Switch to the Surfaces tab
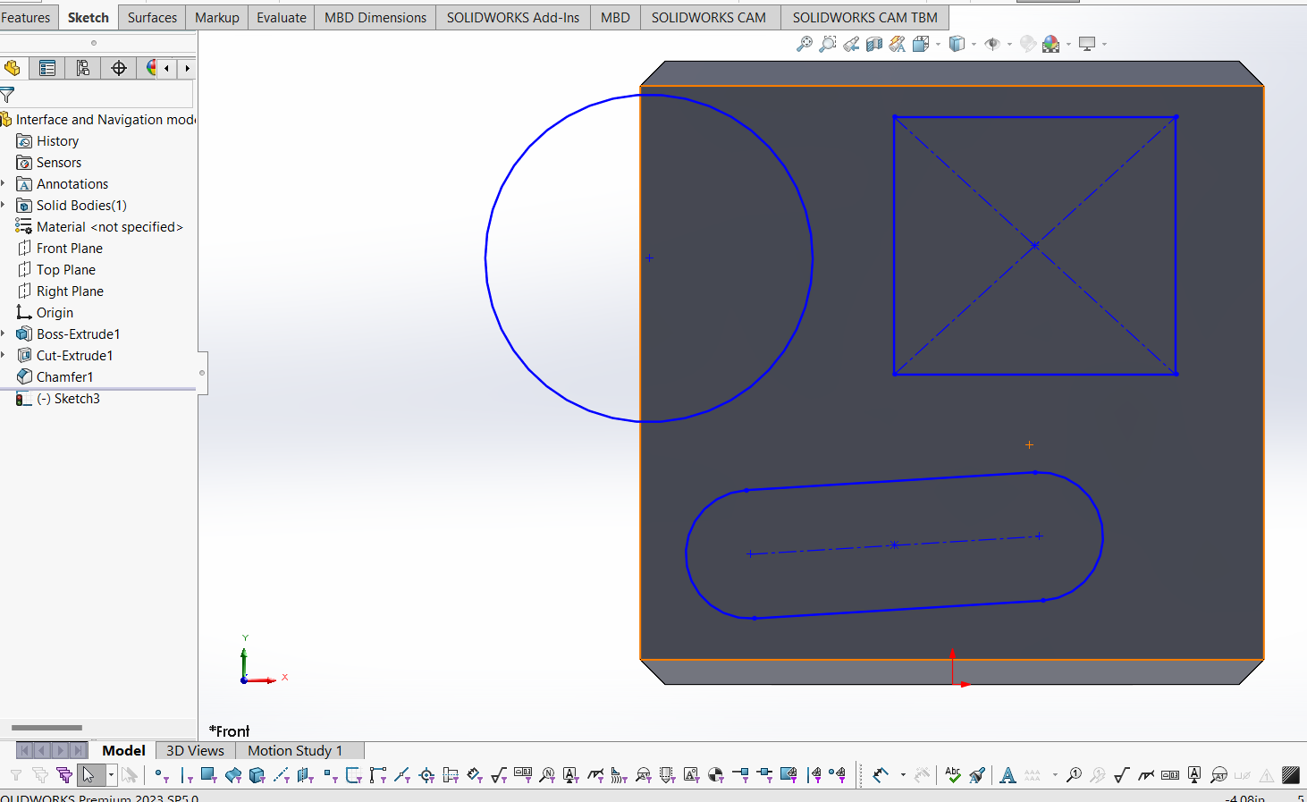 pos(152,17)
